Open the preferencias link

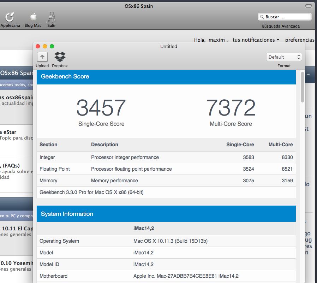pos(300,40)
